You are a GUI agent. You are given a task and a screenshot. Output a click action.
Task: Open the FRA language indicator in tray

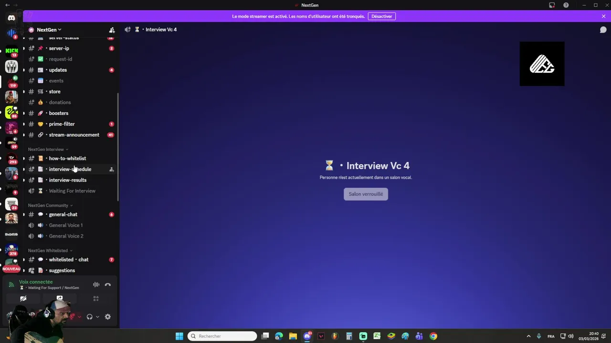[x=551, y=336]
